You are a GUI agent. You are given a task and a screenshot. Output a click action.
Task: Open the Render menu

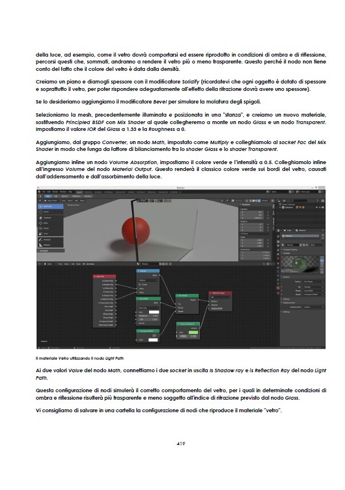[55, 192]
